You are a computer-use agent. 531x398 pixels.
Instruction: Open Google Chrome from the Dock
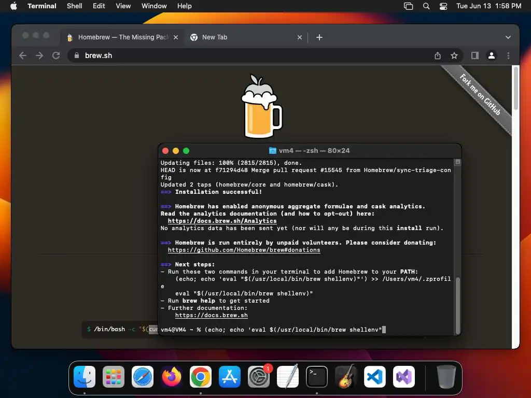[x=201, y=377]
